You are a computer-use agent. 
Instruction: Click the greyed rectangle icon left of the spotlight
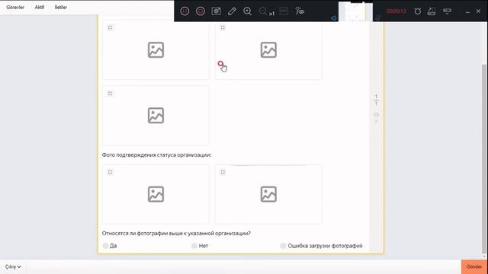(284, 11)
